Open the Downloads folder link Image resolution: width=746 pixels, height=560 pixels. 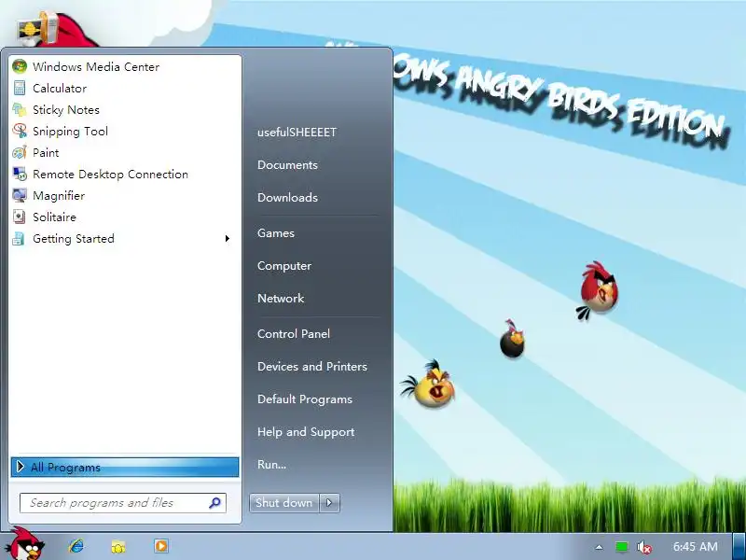[287, 197]
